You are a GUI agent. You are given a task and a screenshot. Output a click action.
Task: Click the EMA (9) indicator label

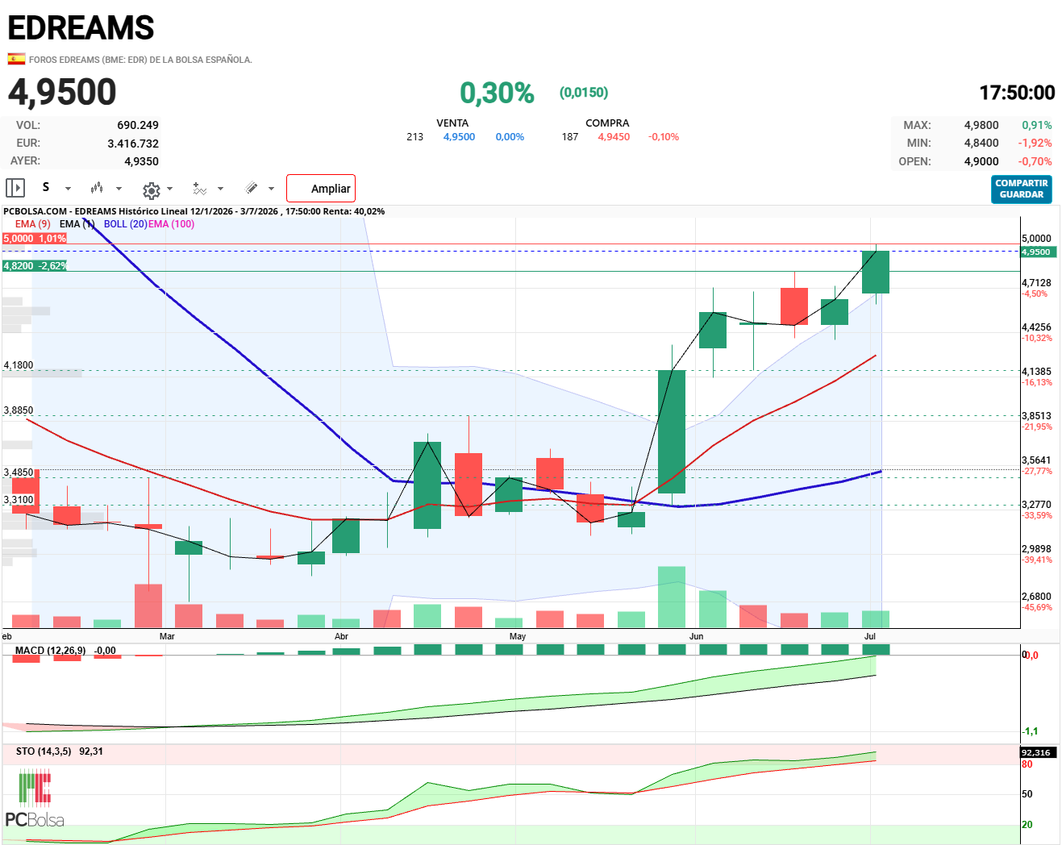pyautogui.click(x=32, y=224)
